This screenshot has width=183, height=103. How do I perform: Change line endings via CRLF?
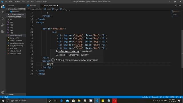point(167,97)
